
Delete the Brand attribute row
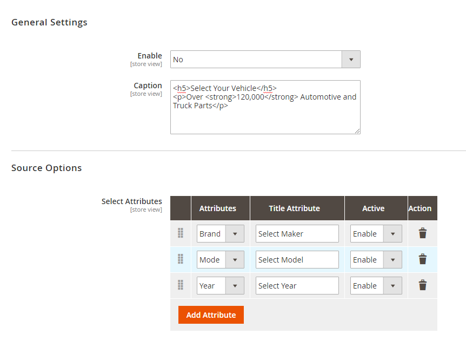(422, 233)
